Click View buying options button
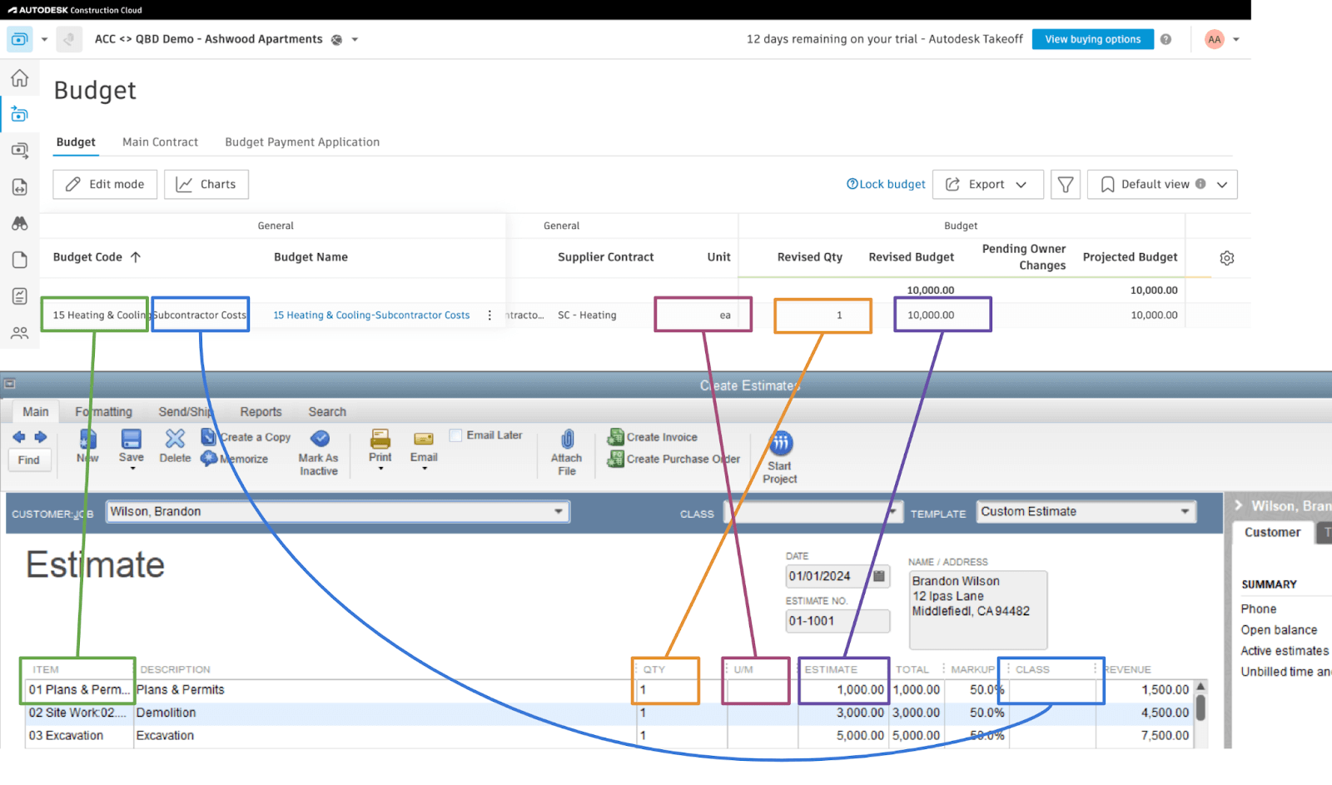 click(x=1093, y=39)
